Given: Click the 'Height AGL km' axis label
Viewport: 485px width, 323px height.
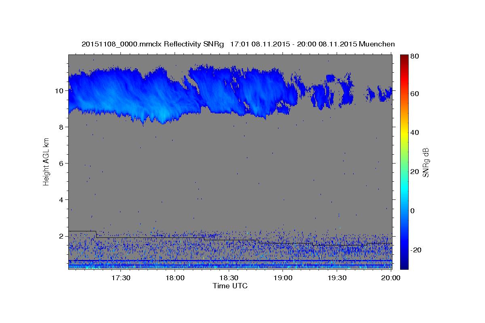Looking at the screenshot, I should pos(46,161).
